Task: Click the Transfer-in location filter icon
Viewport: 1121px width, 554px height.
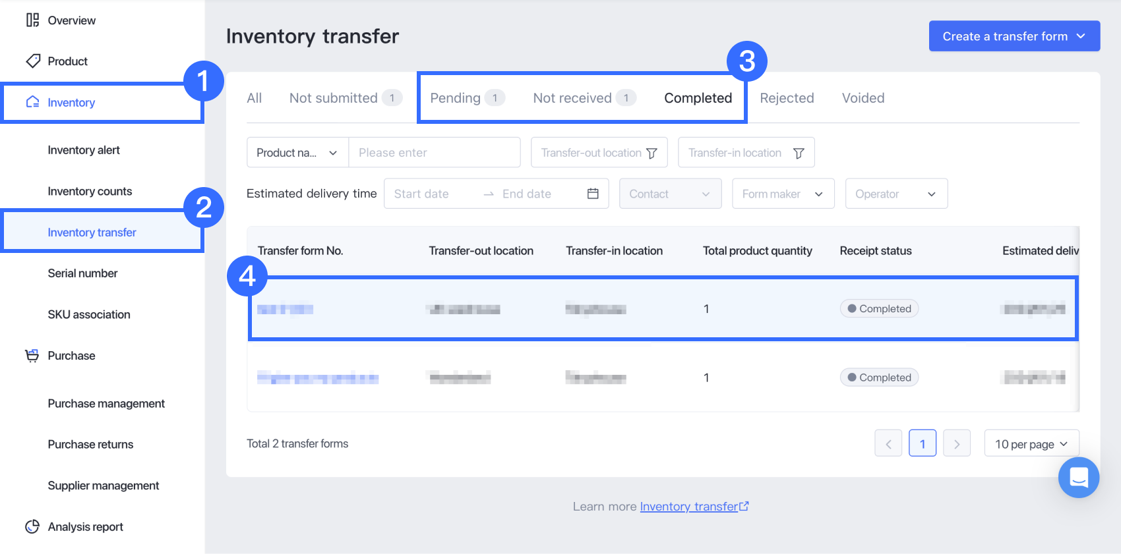Action: tap(799, 153)
